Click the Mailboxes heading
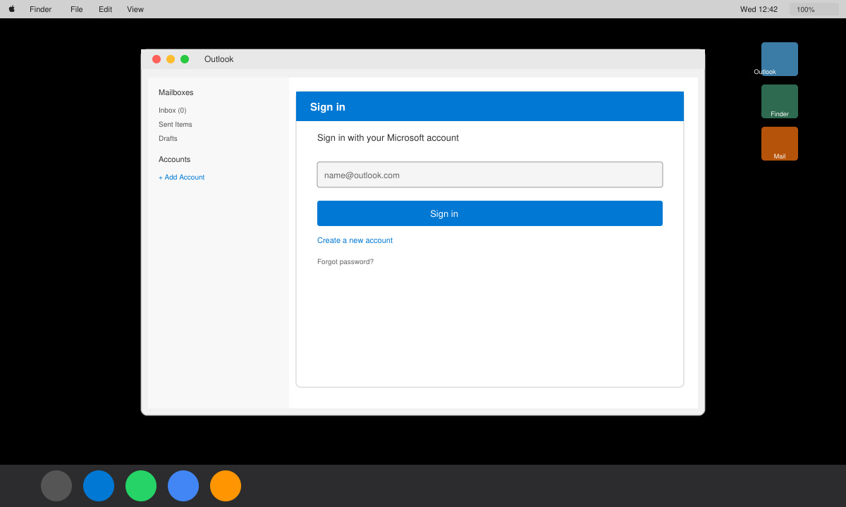The image size is (846, 507). pyautogui.click(x=176, y=92)
